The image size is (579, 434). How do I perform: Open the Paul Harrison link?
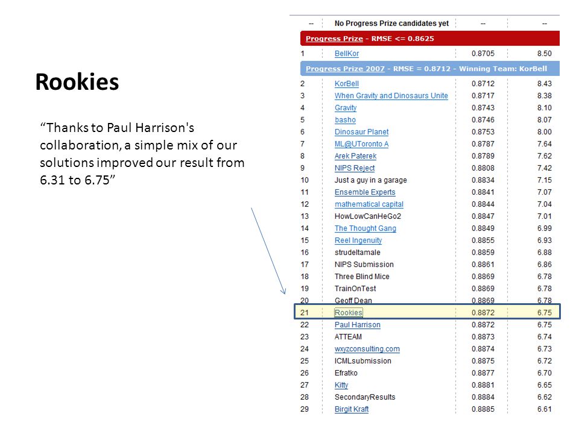358,325
